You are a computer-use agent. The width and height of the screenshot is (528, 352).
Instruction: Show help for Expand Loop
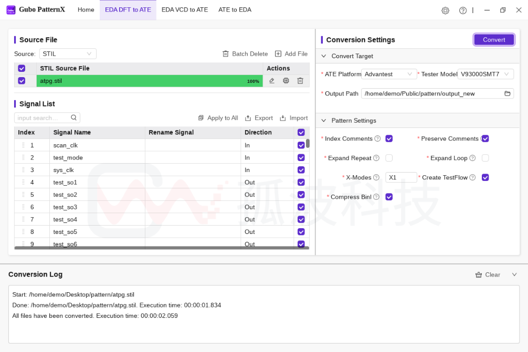(x=472, y=158)
